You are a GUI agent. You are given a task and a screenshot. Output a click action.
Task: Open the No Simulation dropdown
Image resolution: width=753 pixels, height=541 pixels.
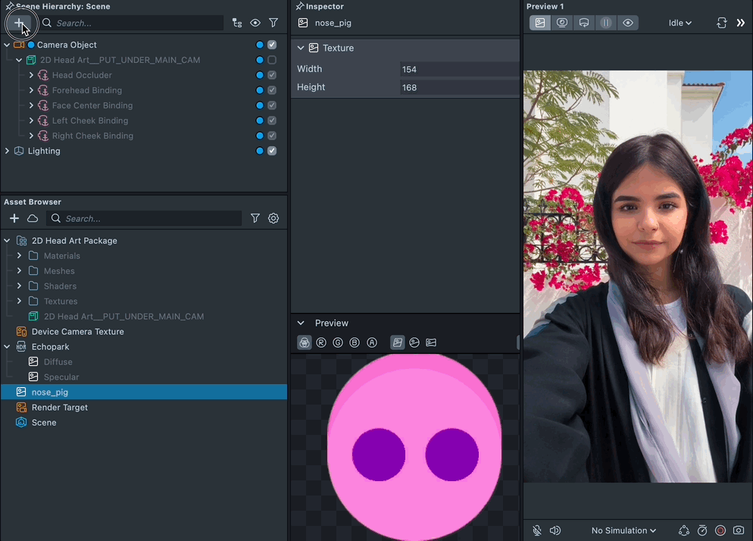[623, 530]
